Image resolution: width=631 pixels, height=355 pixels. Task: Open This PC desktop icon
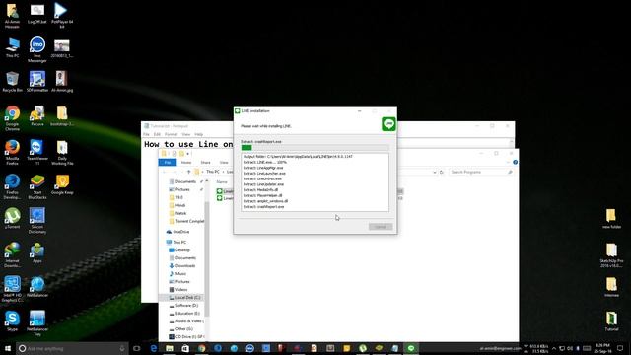(x=12, y=48)
